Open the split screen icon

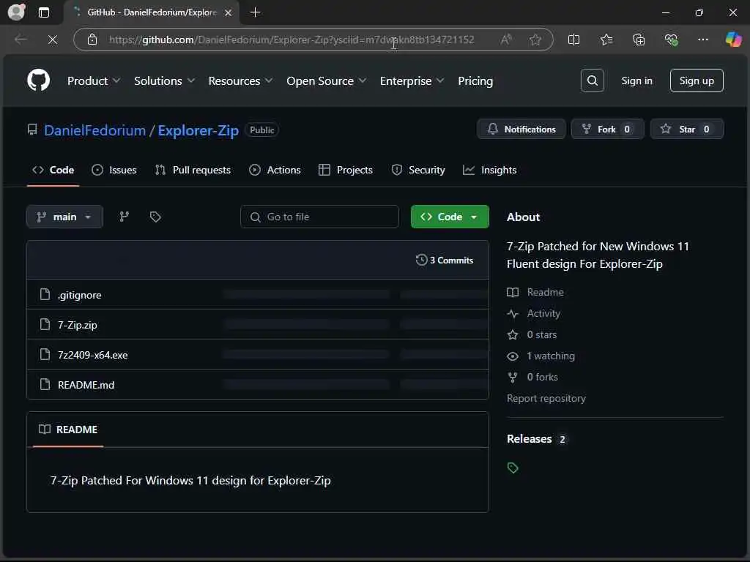coord(573,40)
